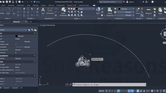Image resolution: width=166 pixels, height=93 pixels.
Task: Select the Circle drawing tool
Action: pos(8,11)
